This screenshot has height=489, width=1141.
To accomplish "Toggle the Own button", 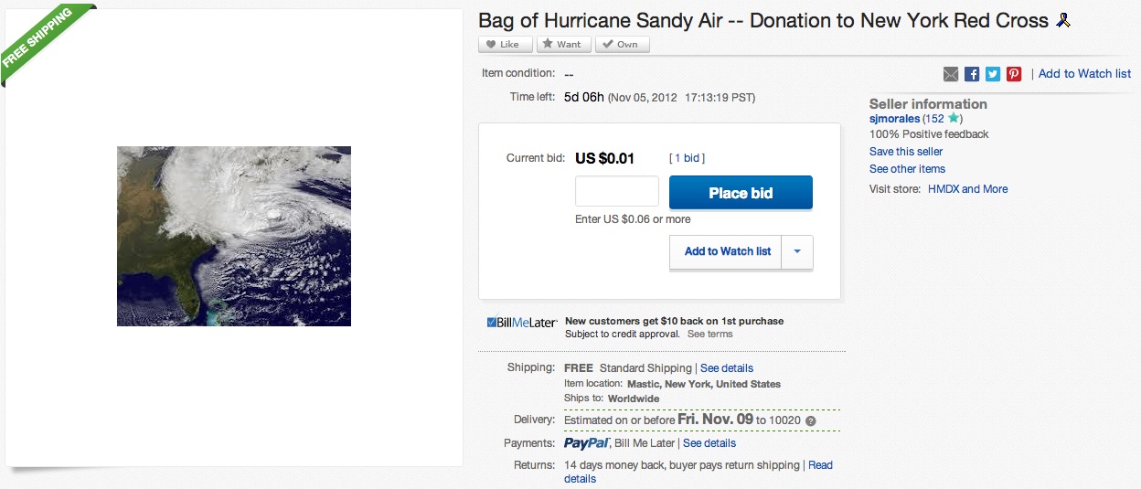I will (622, 44).
